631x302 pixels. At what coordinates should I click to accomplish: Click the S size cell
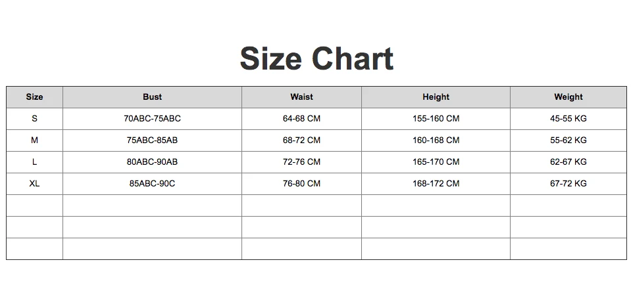pyautogui.click(x=34, y=119)
